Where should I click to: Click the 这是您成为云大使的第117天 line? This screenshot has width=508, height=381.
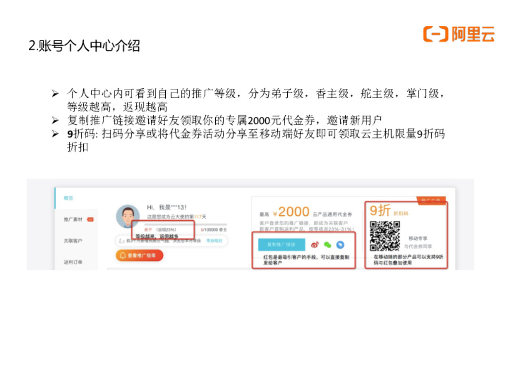click(x=177, y=216)
